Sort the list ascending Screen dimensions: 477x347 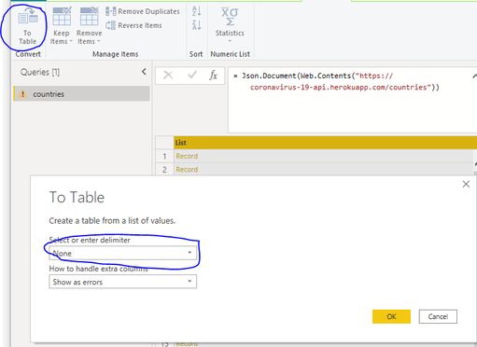coord(196,11)
